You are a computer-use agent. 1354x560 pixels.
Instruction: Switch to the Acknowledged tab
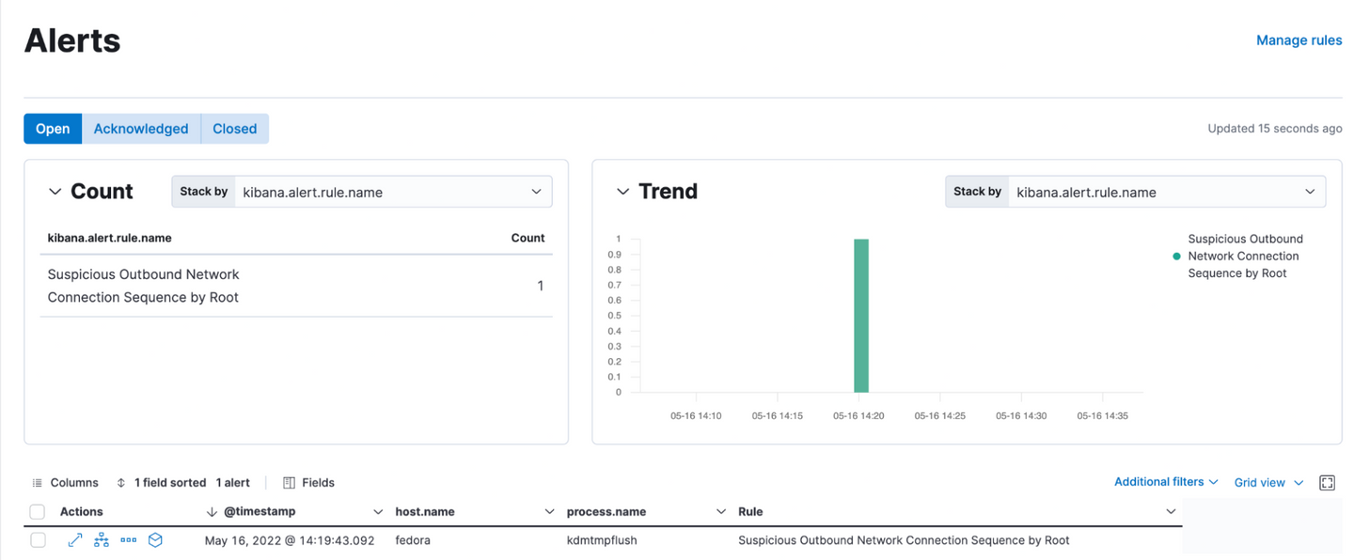(141, 129)
